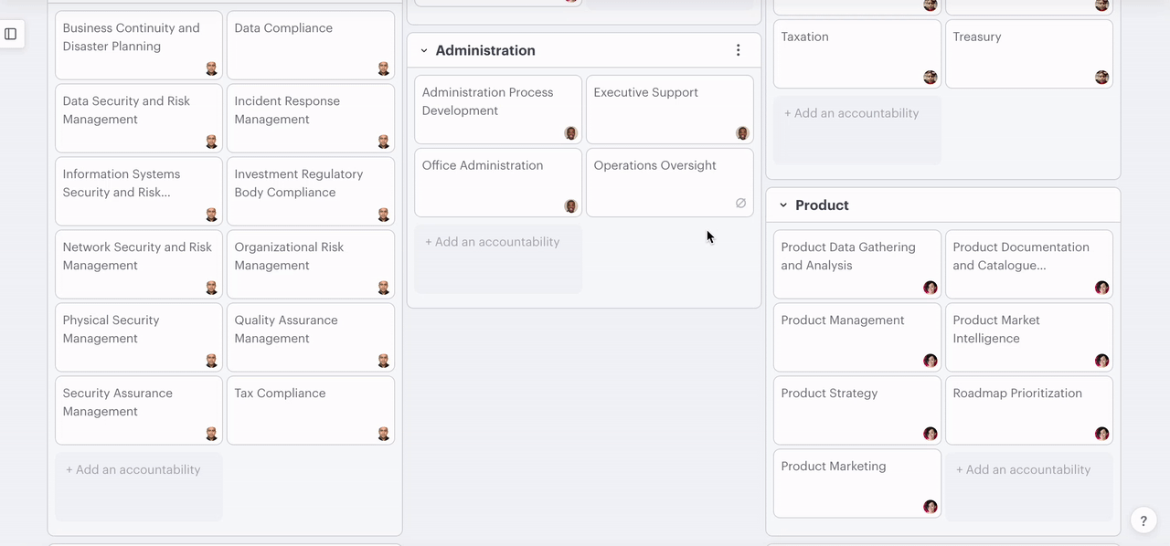The width and height of the screenshot is (1170, 546).
Task: Add an accountability below Security Assurance Management
Action: point(133,469)
